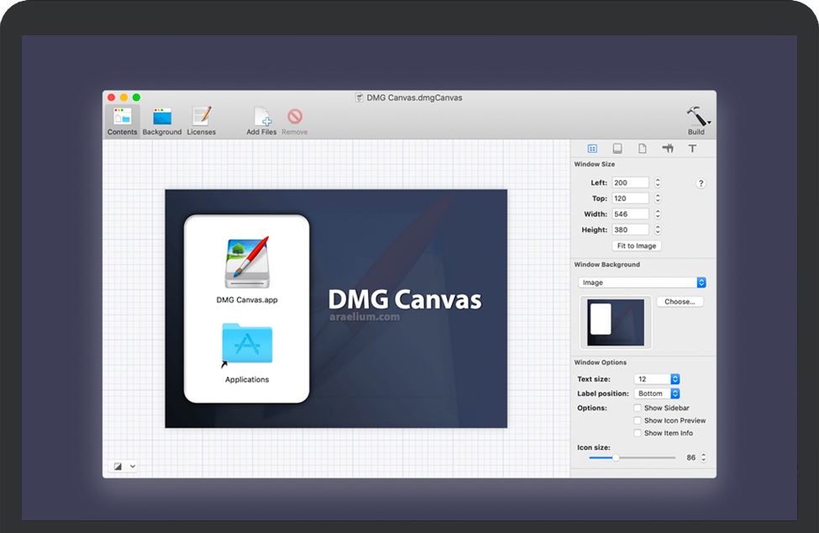Open the Window Background Image dropdown
This screenshot has height=533, width=819.
(x=643, y=282)
